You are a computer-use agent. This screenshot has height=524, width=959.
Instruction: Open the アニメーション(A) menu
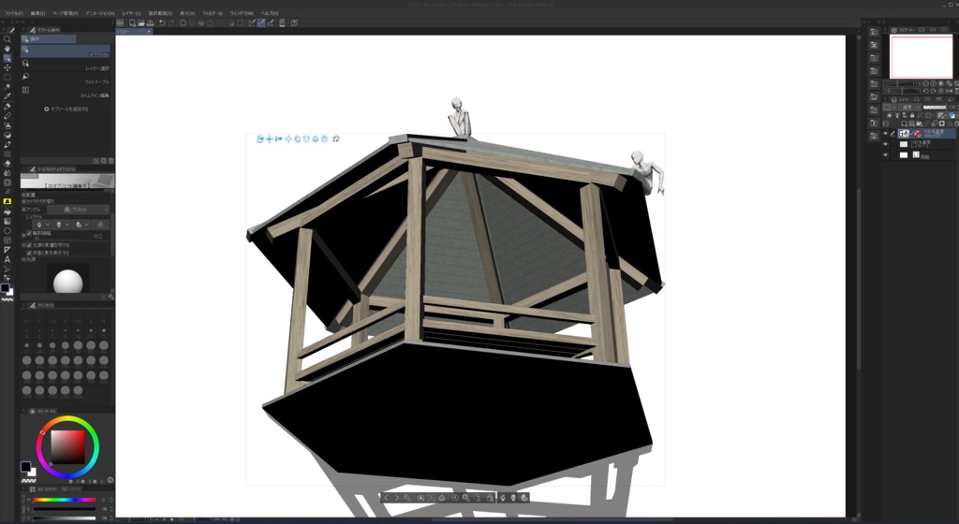(99, 13)
